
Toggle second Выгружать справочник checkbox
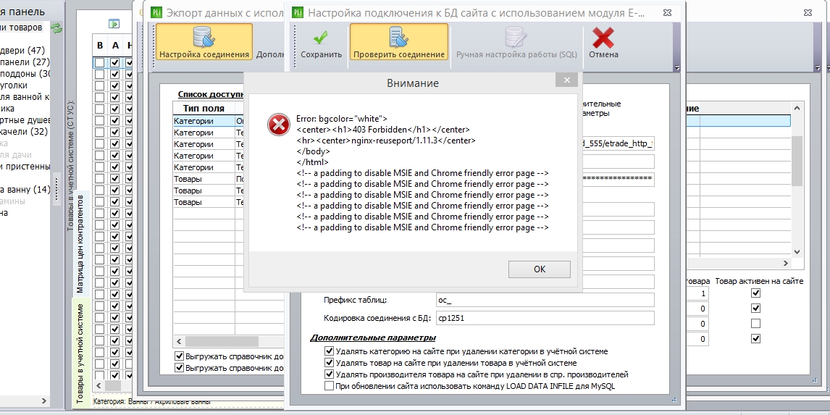[x=179, y=368]
